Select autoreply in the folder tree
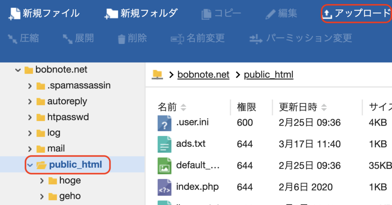392x205 pixels. (67, 101)
